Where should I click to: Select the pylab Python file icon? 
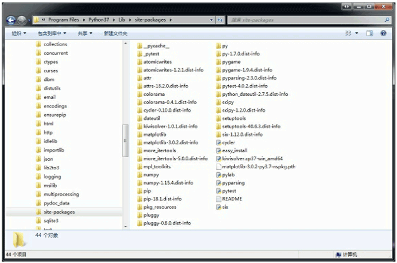coord(218,175)
